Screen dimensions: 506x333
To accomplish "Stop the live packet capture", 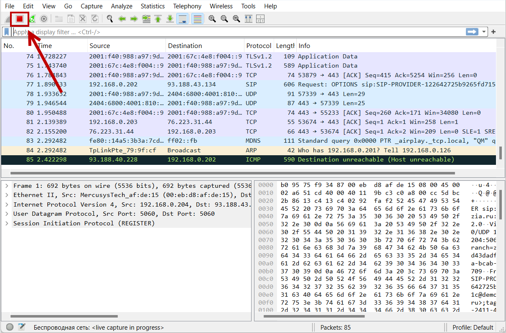I will click(x=19, y=19).
